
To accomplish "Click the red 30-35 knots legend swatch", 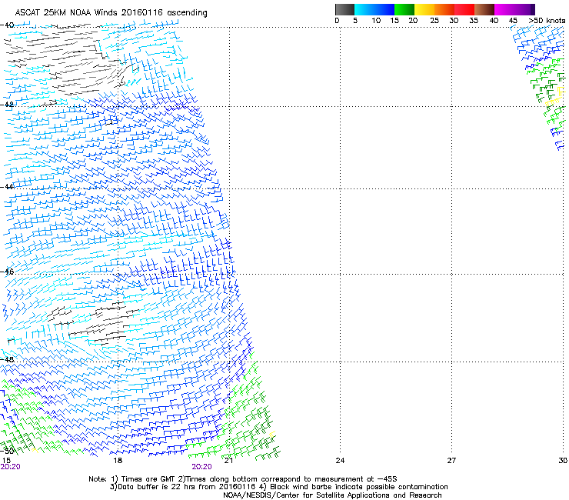I will [x=464, y=9].
